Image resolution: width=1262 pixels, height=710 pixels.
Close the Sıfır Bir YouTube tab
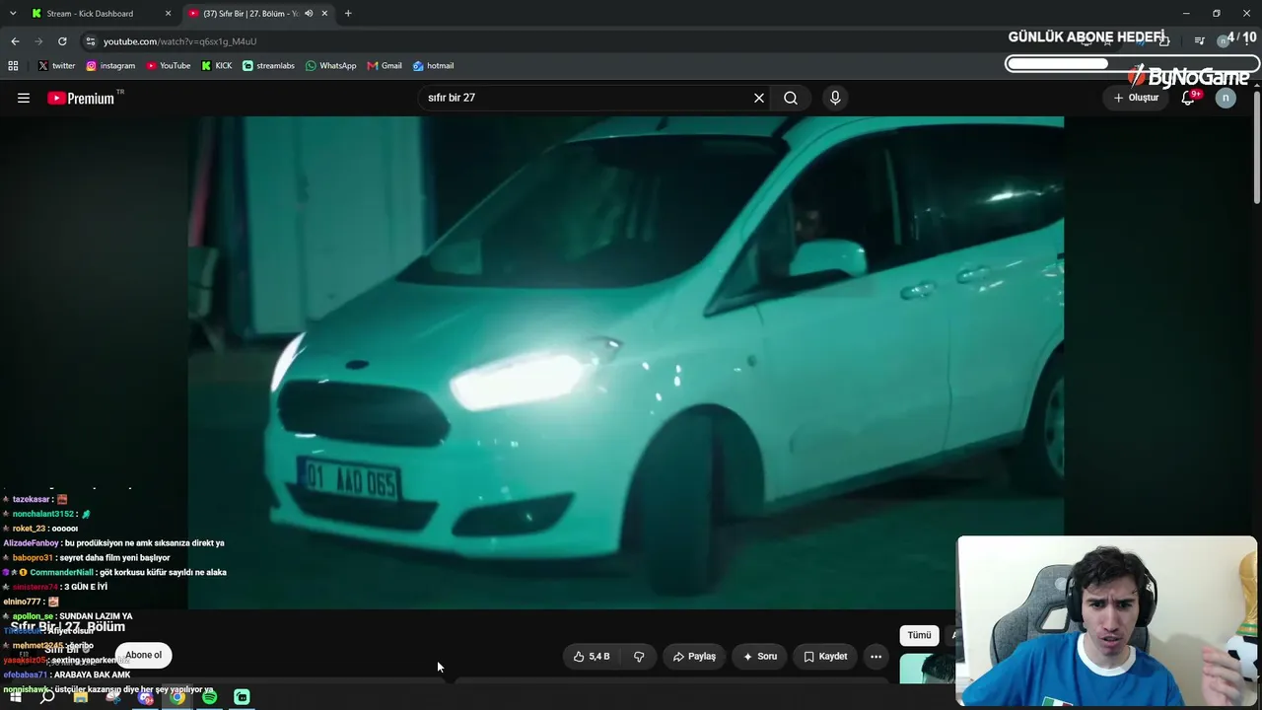pyautogui.click(x=324, y=14)
